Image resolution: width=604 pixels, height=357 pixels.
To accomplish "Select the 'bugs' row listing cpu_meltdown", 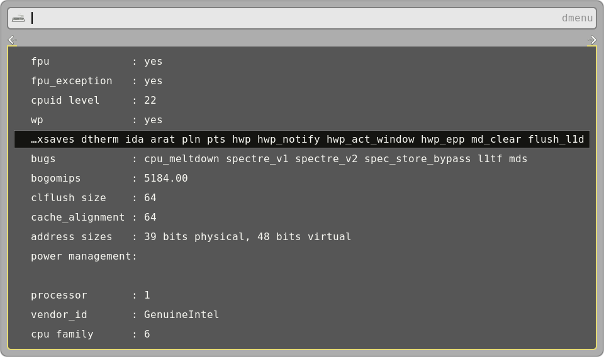I will point(279,159).
